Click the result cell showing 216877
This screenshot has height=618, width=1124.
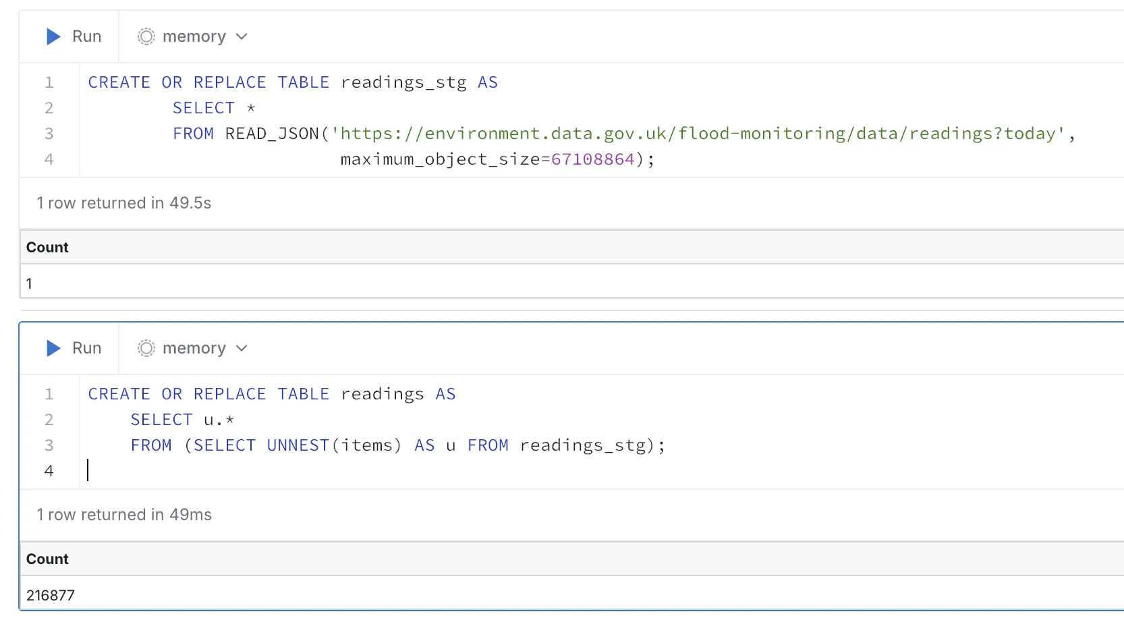(51, 595)
